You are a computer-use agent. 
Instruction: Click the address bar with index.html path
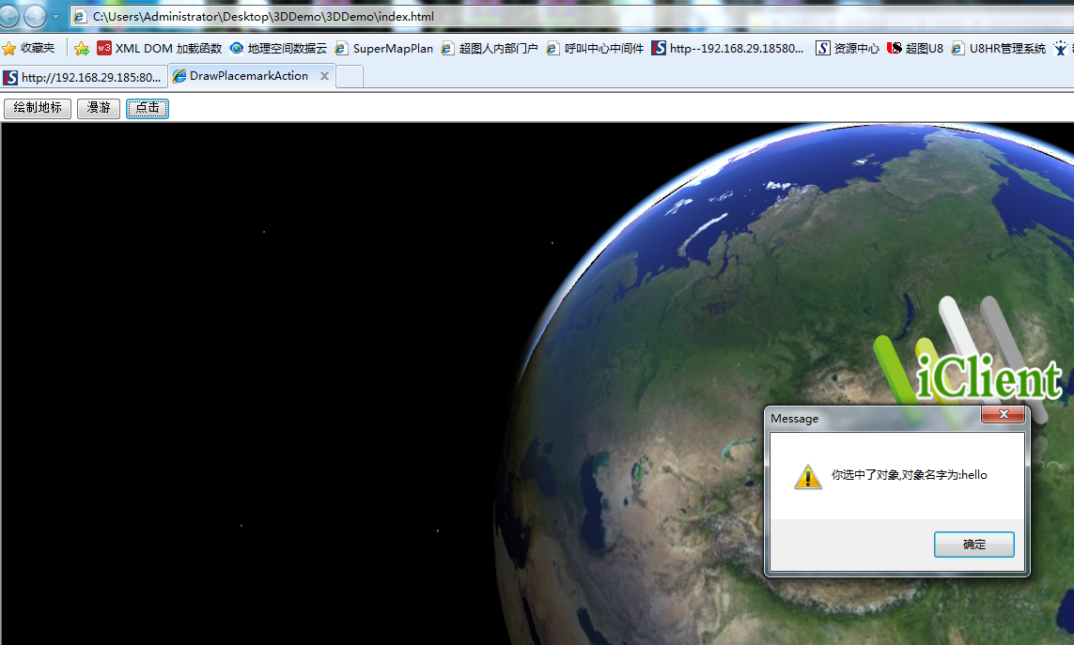(x=572, y=17)
